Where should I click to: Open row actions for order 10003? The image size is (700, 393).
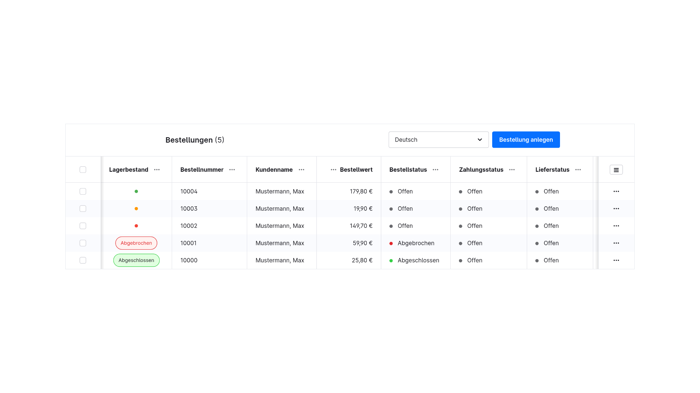pyautogui.click(x=616, y=209)
